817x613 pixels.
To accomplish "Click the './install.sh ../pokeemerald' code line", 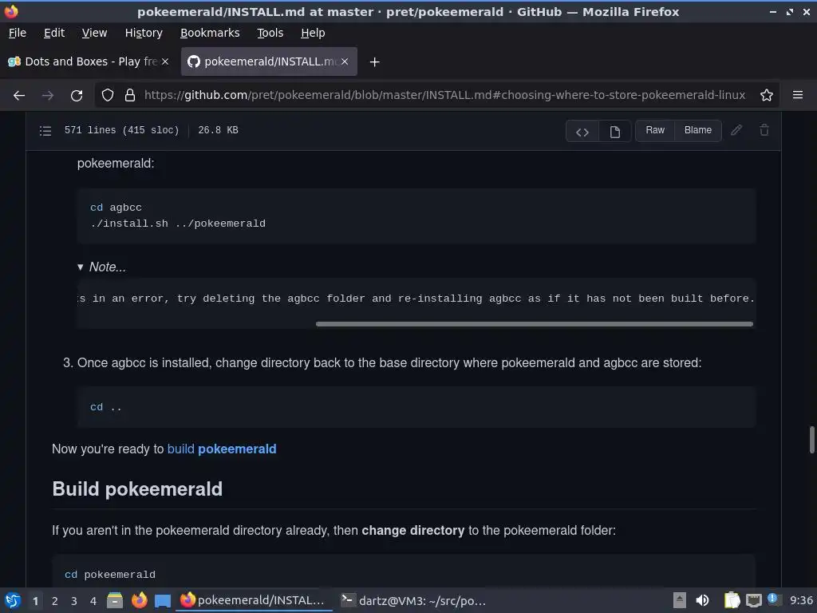I will tap(178, 223).
